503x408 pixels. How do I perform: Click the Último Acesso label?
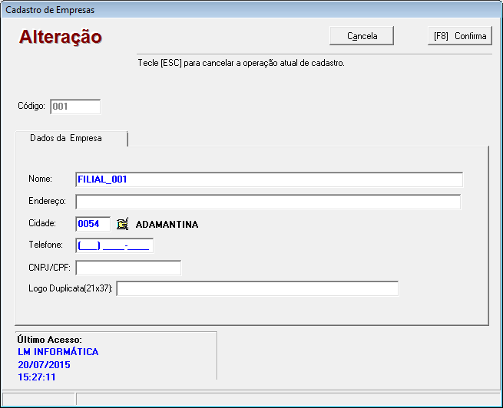coord(49,339)
